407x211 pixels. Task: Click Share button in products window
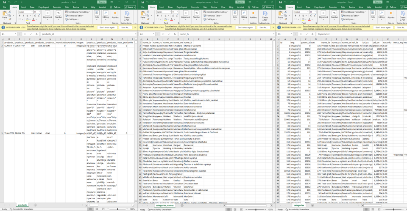click(x=130, y=7)
